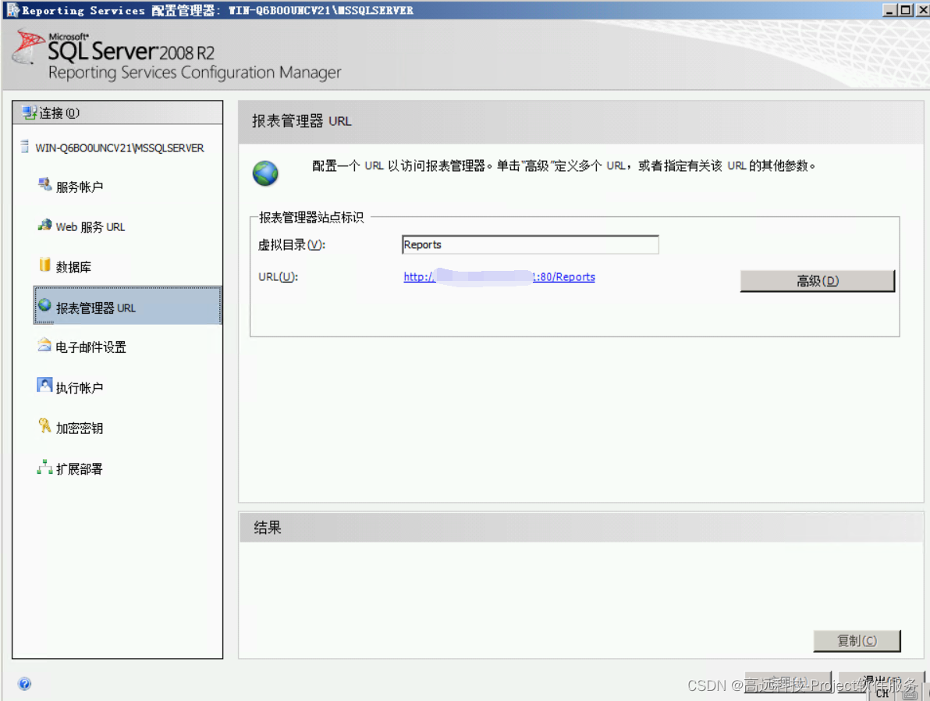
Task: Click the 复制(C) copy button
Action: click(x=857, y=641)
